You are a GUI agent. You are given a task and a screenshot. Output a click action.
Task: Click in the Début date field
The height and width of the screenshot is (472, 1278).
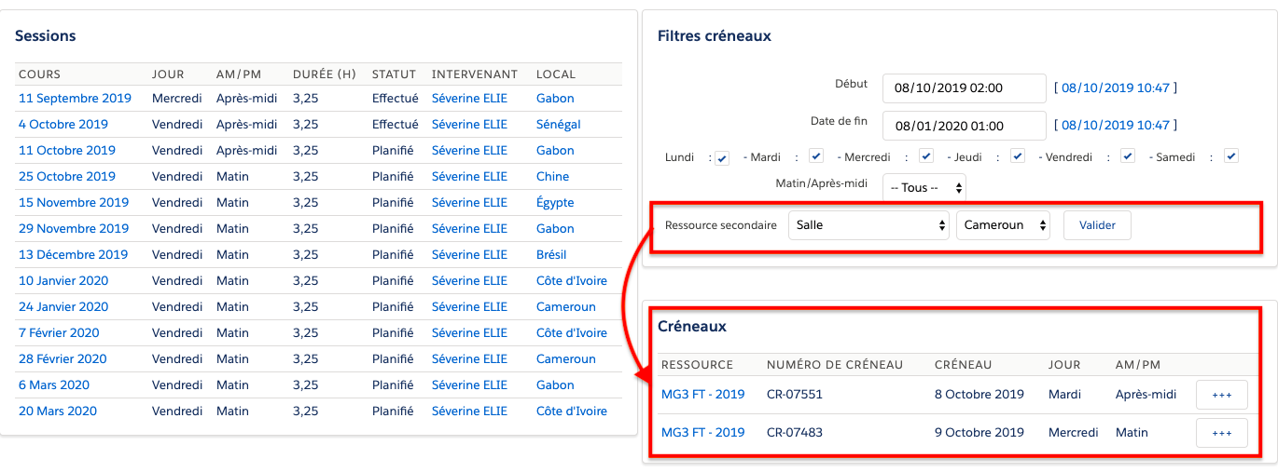(964, 88)
